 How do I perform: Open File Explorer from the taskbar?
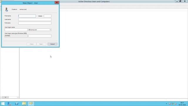point(24,104)
